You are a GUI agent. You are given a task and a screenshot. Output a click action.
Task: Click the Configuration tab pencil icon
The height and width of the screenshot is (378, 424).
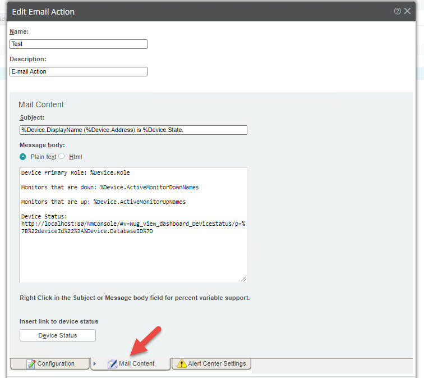point(31,363)
